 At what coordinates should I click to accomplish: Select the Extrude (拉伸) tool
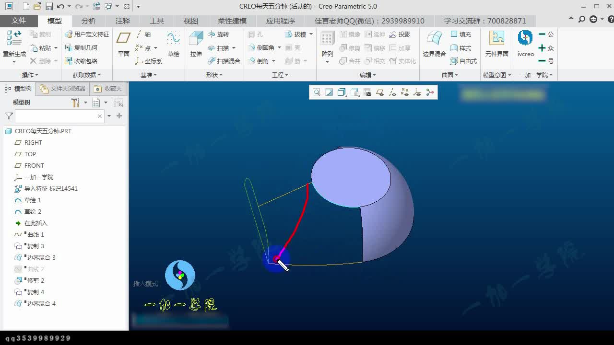pyautogui.click(x=196, y=44)
